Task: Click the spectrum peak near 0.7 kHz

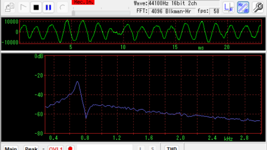Action: 78,82
